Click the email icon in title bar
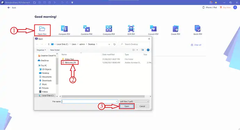Image resolution: width=240 pixels, height=130 pixels. [45, 2]
